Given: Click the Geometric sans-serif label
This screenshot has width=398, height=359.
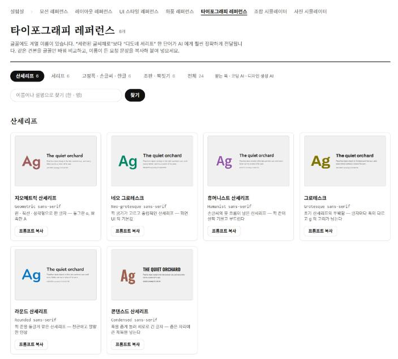Looking at the screenshot, I should pyautogui.click(x=38, y=206).
